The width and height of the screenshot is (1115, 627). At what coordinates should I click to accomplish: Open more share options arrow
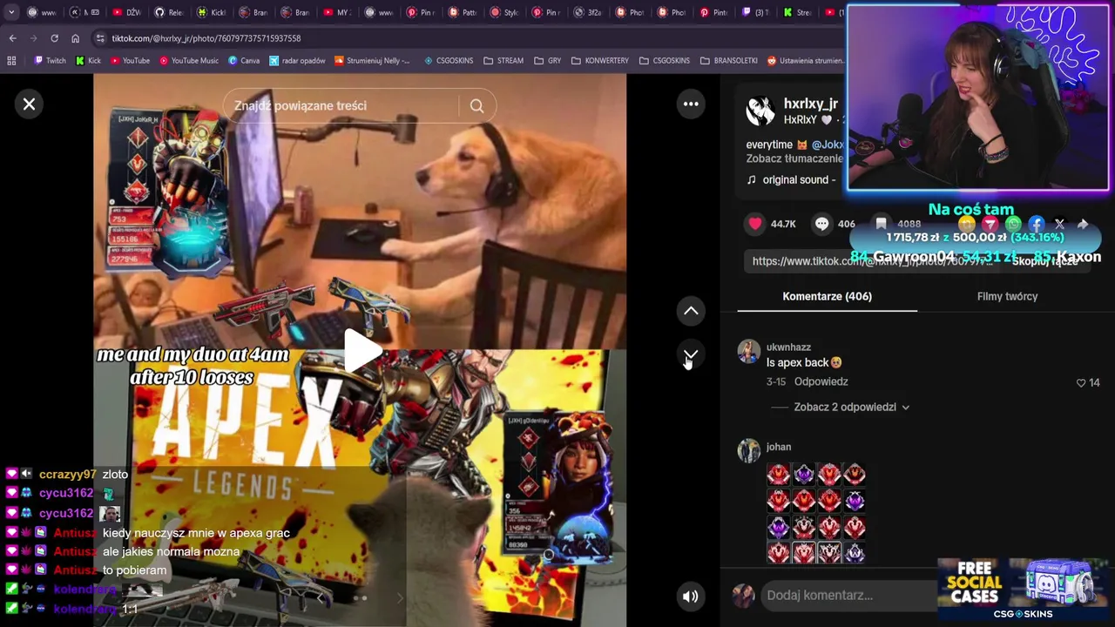coord(1083,225)
